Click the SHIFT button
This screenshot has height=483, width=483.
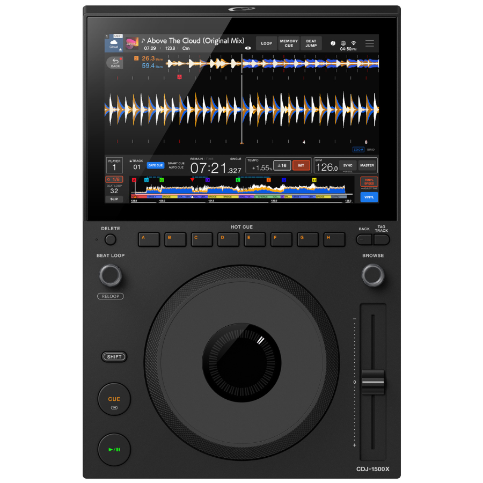coord(114,357)
